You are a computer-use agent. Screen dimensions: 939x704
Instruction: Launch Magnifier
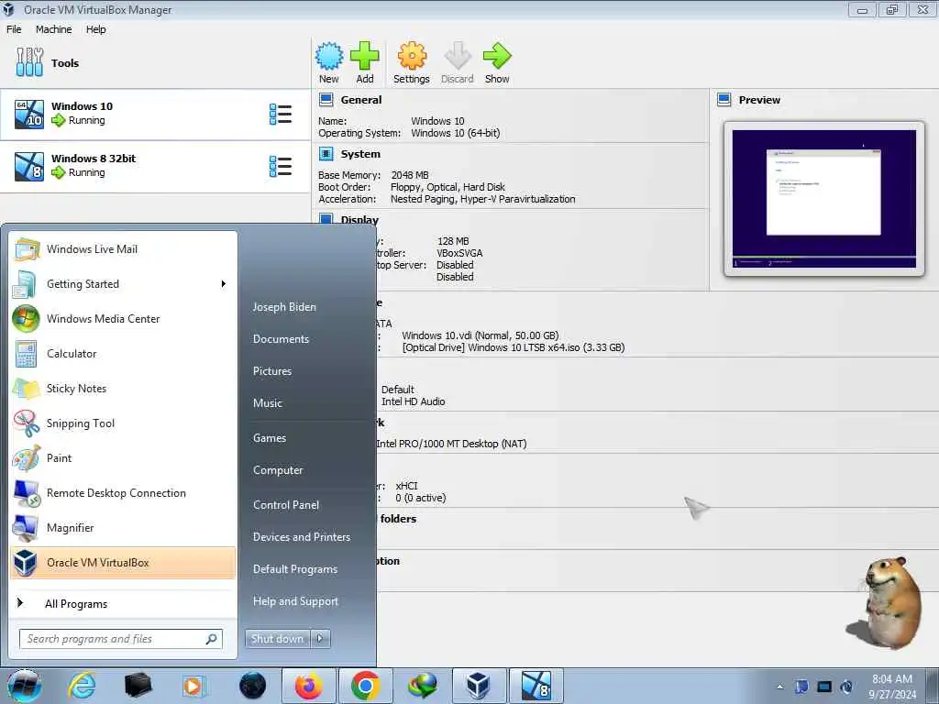click(124, 527)
